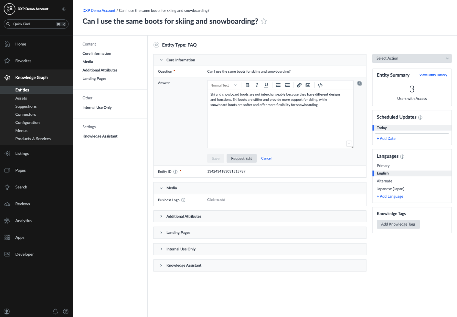This screenshot has height=317, width=457.
Task: Select Connectors in the Knowledge Graph menu
Action: point(26,114)
